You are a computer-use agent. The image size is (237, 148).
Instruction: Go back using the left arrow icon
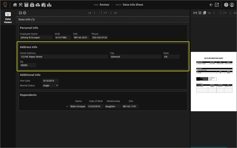click(x=211, y=5)
